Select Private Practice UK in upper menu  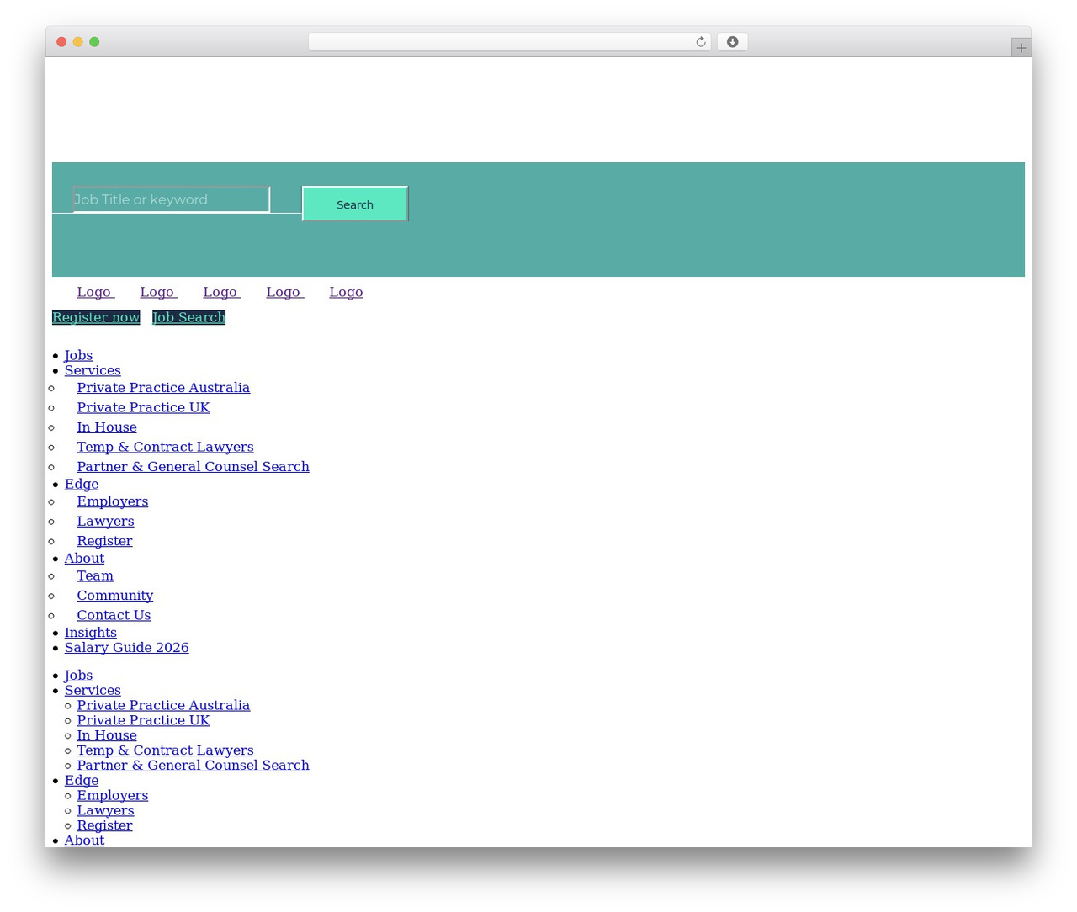(x=143, y=407)
